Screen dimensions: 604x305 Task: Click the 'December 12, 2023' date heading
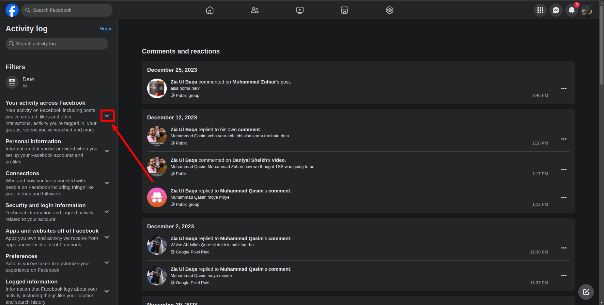[172, 117]
